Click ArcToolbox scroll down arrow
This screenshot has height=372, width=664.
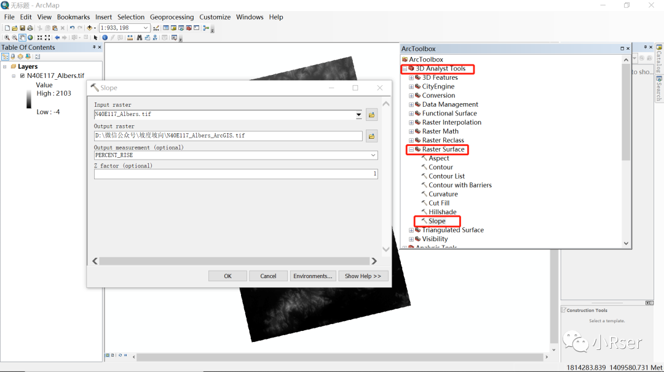click(x=626, y=244)
